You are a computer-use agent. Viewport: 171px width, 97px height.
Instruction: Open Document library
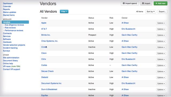tap(10, 60)
